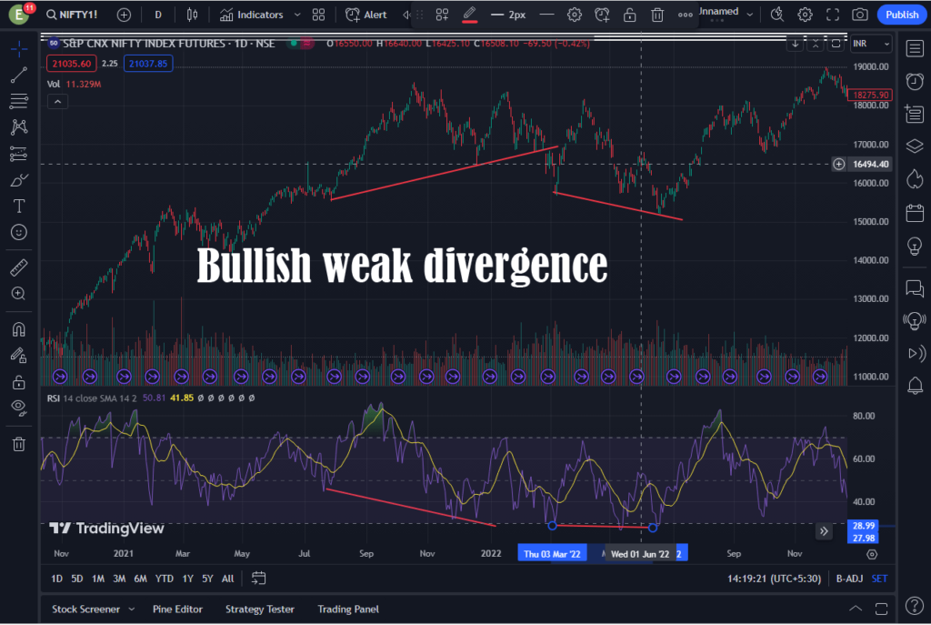
Task: Select the Text annotation tool
Action: pos(19,207)
